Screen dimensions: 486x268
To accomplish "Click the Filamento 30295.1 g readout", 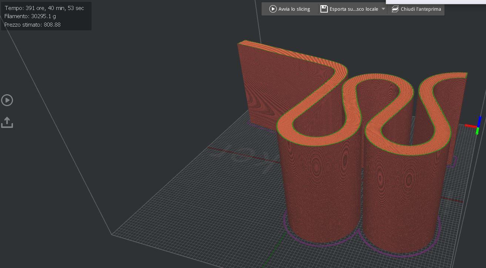I will (x=30, y=16).
